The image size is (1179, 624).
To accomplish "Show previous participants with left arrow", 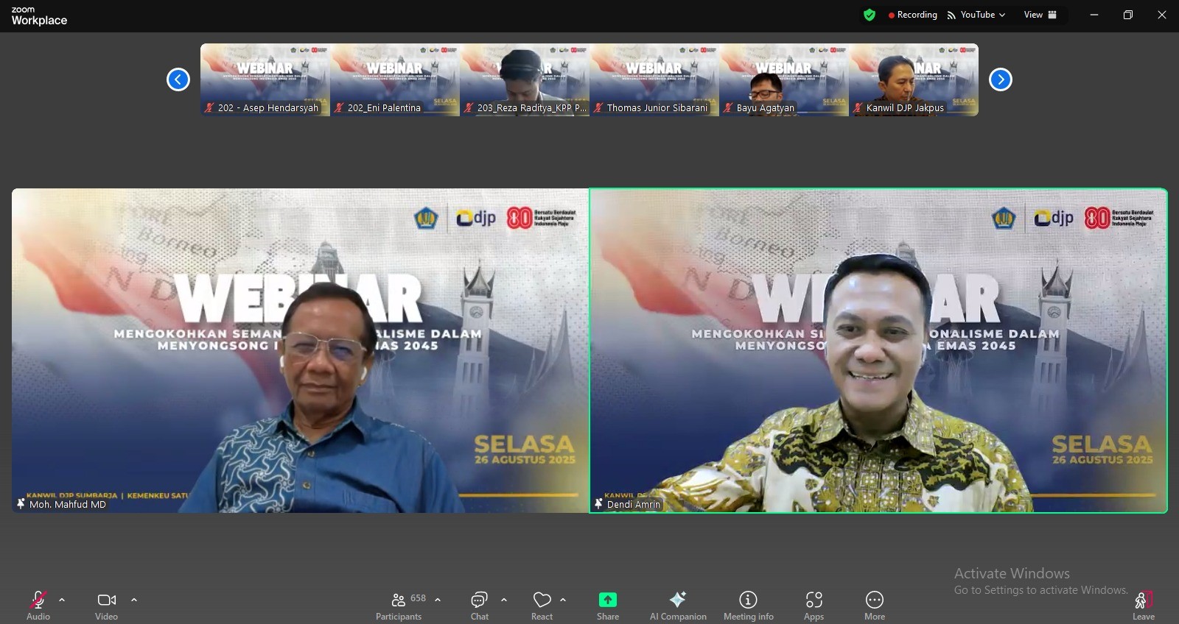I will [x=178, y=79].
